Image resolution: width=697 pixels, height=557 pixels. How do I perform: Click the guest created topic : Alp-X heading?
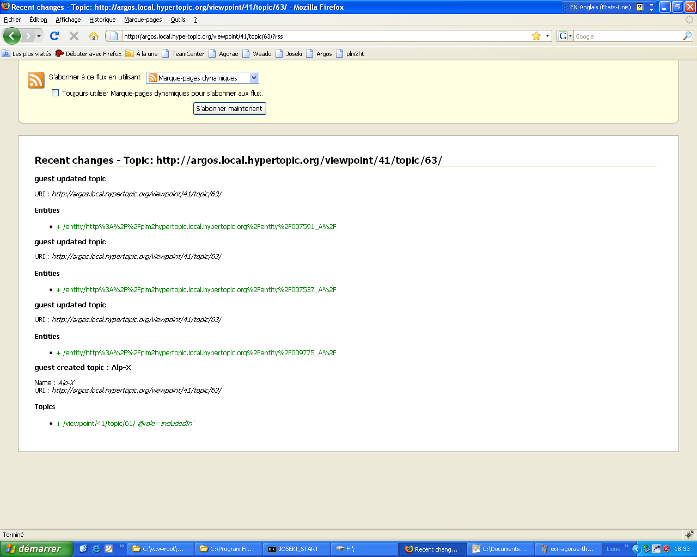(83, 368)
